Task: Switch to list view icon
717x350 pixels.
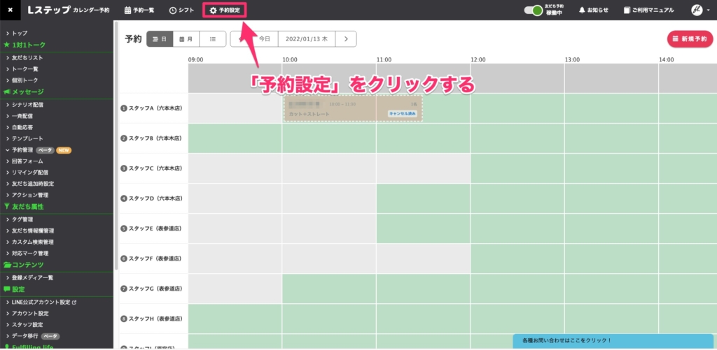Action: (x=213, y=39)
